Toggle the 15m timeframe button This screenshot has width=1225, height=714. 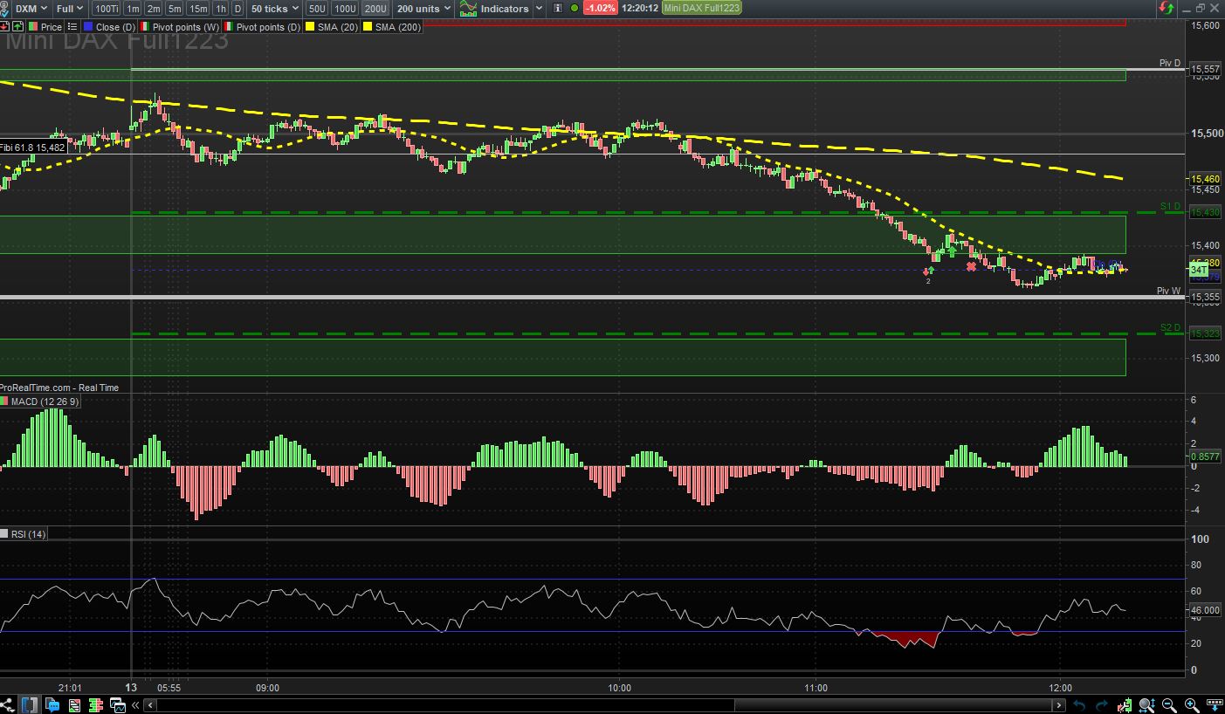coord(198,9)
